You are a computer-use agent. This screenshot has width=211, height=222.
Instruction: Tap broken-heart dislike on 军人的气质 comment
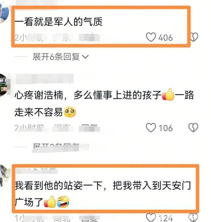(x=194, y=37)
